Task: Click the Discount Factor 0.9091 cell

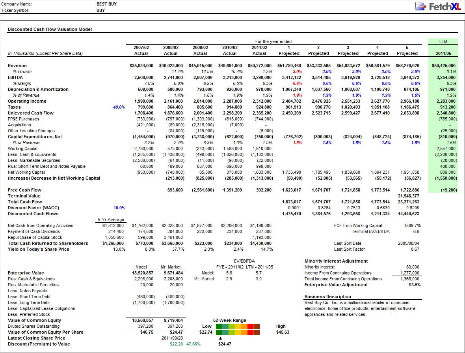Action: click(x=294, y=208)
